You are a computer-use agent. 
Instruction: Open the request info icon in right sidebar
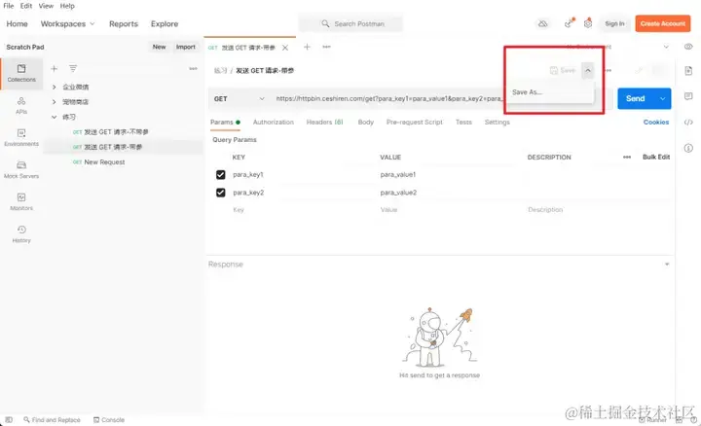[688, 148]
